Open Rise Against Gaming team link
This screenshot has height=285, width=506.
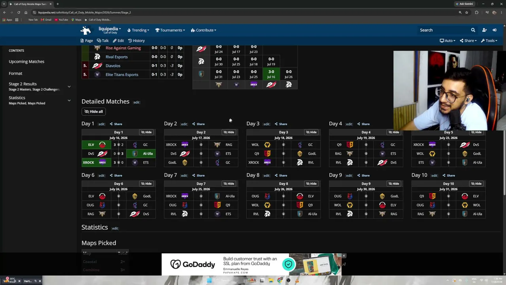click(x=123, y=48)
